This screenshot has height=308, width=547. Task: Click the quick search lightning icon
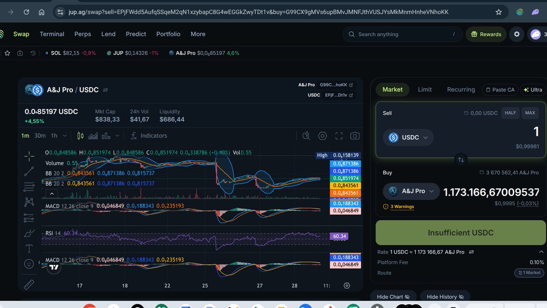(306, 136)
